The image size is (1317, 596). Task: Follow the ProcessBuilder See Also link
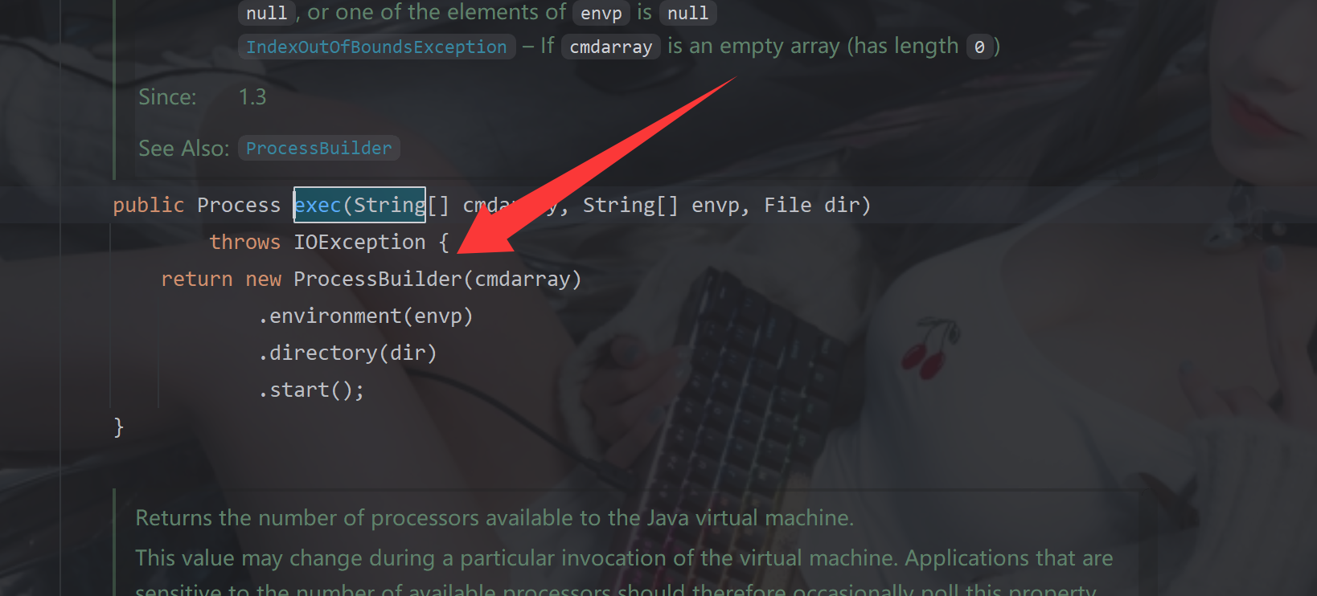(x=318, y=149)
